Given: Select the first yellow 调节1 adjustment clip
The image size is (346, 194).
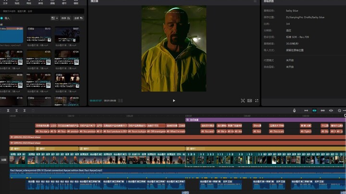Looking at the screenshot, I should [x=22, y=148].
